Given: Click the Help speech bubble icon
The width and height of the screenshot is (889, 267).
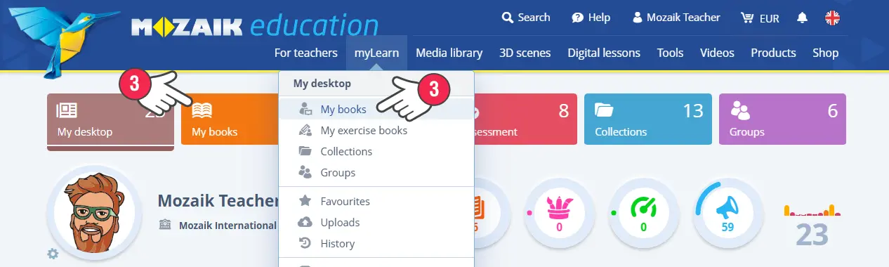Looking at the screenshot, I should (577, 18).
